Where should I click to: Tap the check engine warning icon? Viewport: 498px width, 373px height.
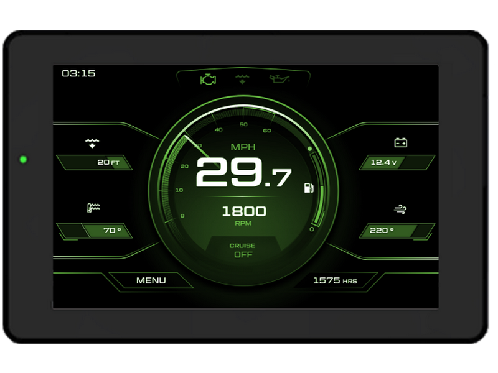point(208,80)
